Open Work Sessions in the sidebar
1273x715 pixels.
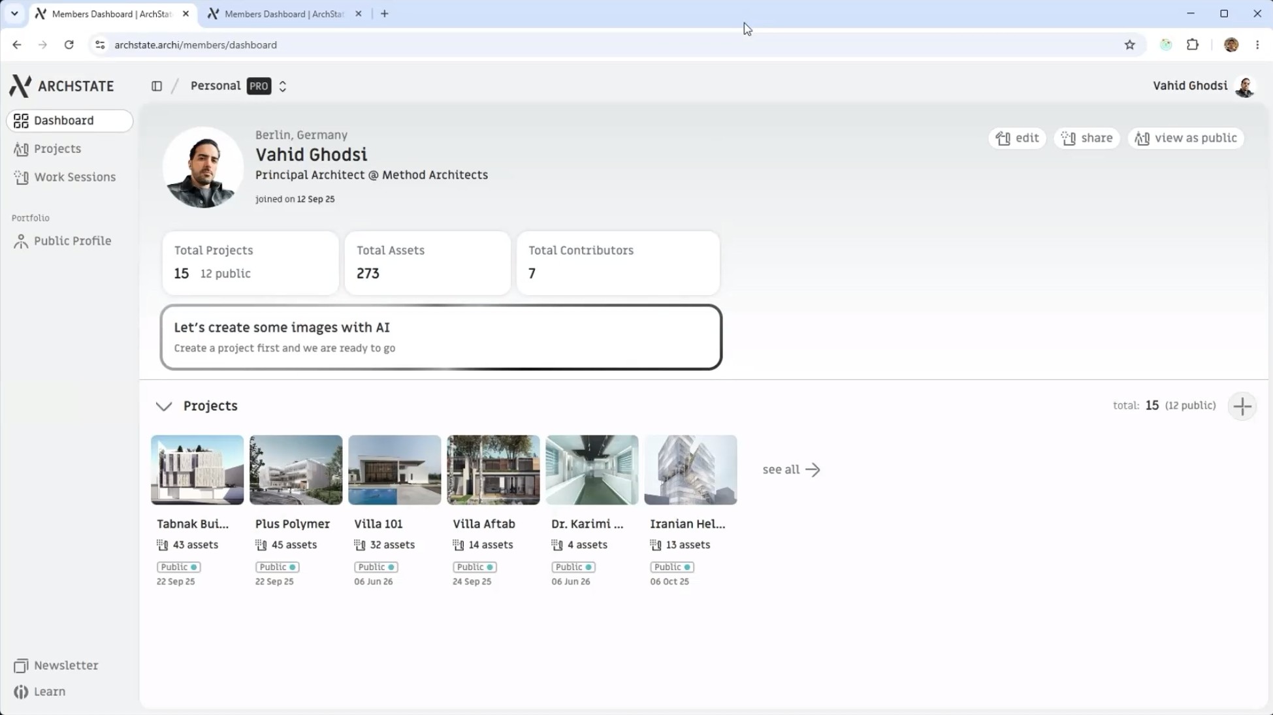point(65,177)
